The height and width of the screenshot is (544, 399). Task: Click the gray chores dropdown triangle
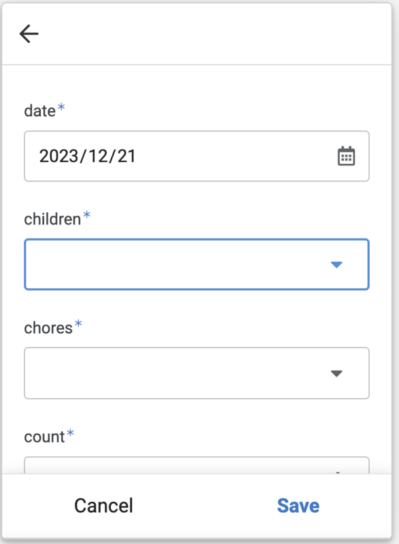(x=336, y=373)
